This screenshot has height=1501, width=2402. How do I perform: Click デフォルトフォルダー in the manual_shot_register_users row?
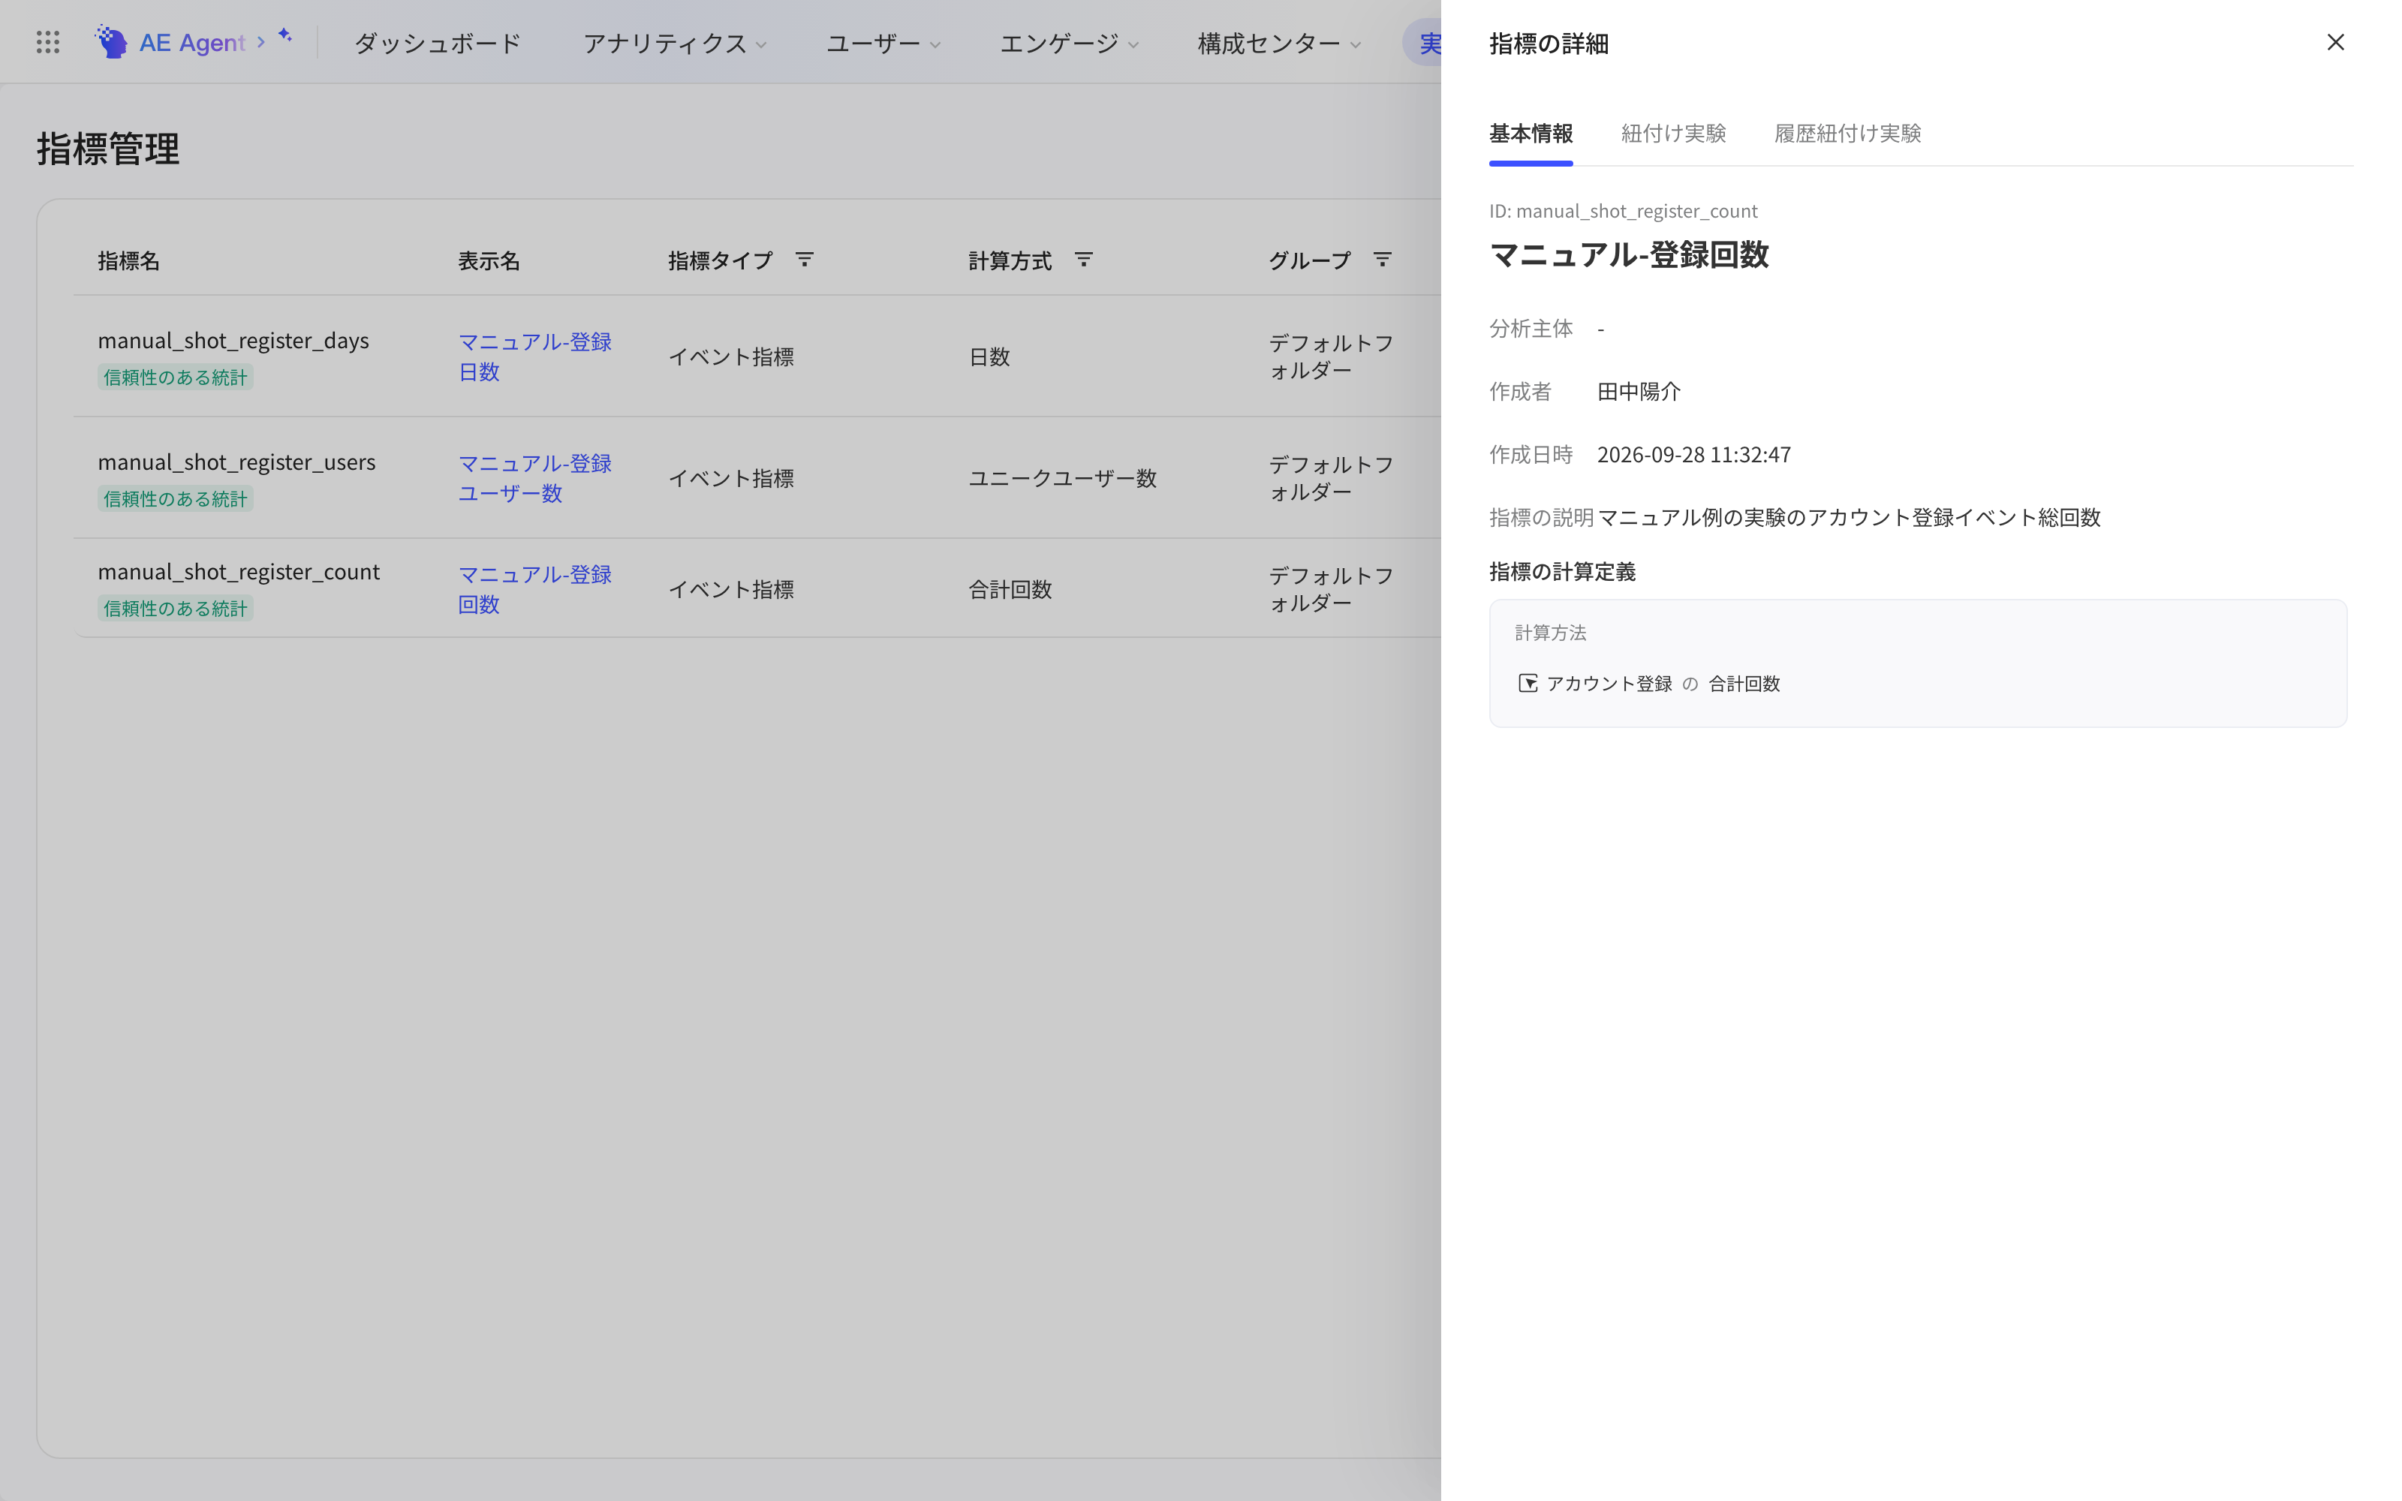coord(1331,477)
